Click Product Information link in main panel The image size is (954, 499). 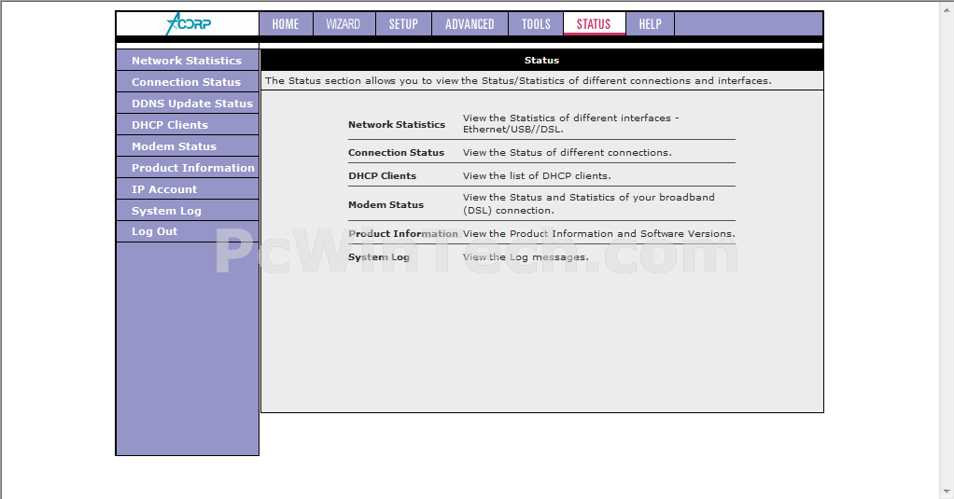pos(402,233)
